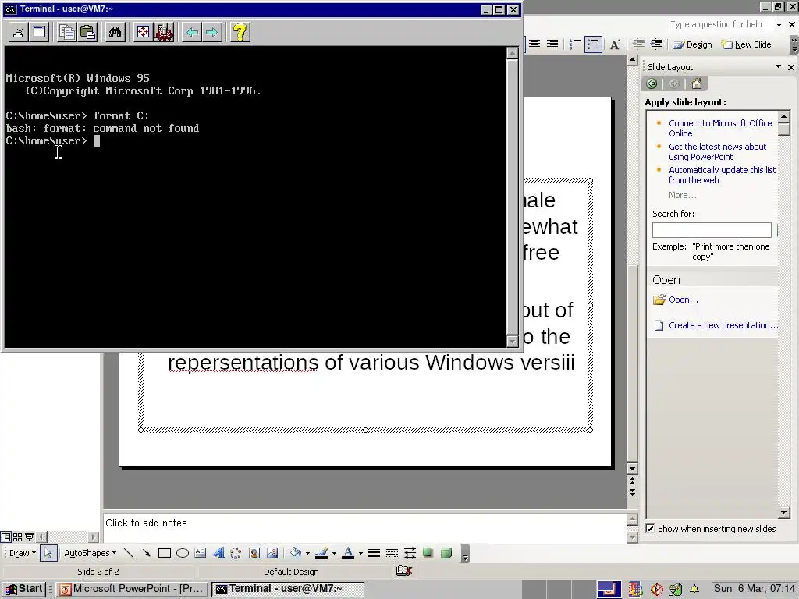Toggle Bullets list format
799x599 pixels.
click(593, 44)
